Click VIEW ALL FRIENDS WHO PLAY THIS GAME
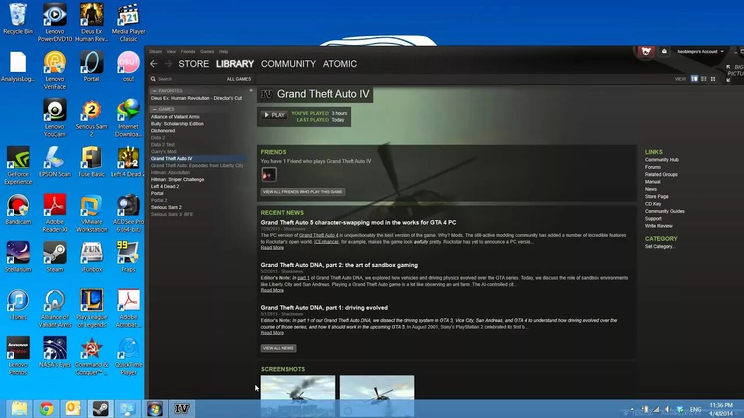The height and width of the screenshot is (418, 744). 303,192
